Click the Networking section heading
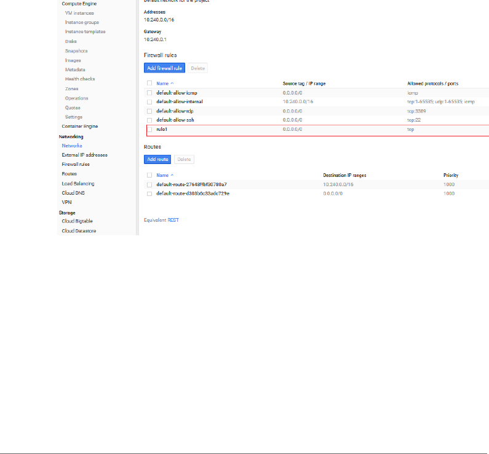Image resolution: width=489 pixels, height=454 pixels. pos(71,137)
